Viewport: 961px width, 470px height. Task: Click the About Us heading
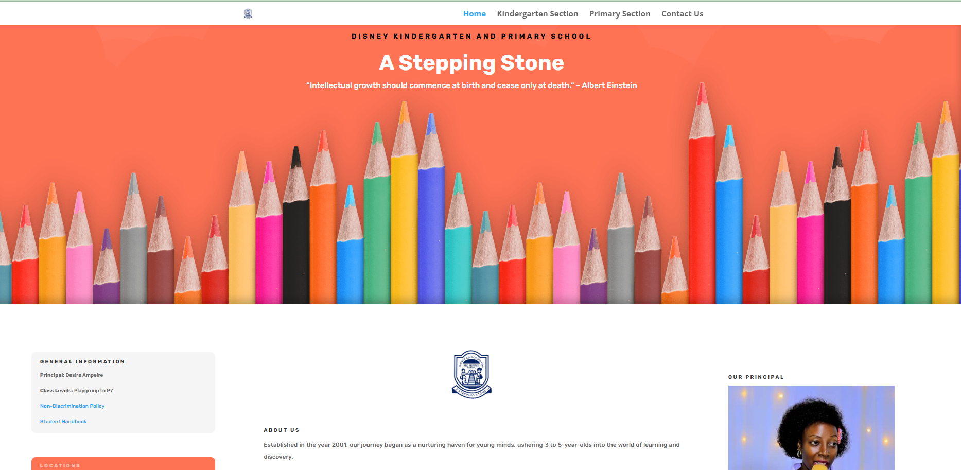tap(282, 430)
